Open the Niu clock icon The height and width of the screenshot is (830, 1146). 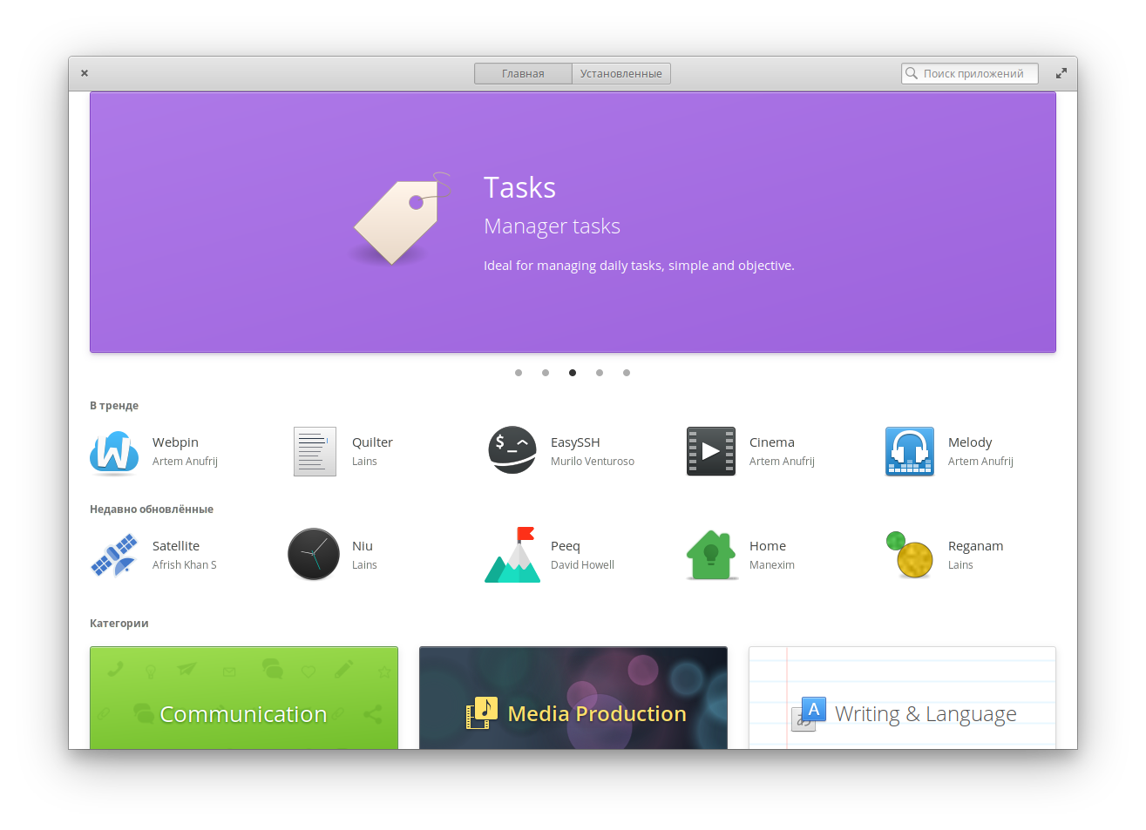(313, 555)
